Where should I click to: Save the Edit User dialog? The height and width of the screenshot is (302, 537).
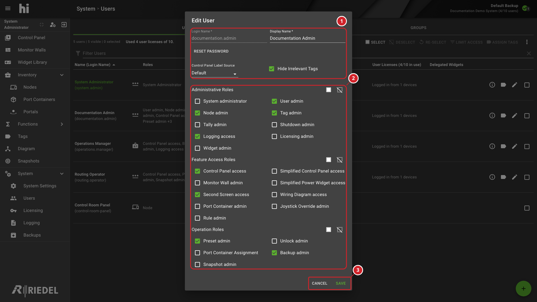coord(341,283)
